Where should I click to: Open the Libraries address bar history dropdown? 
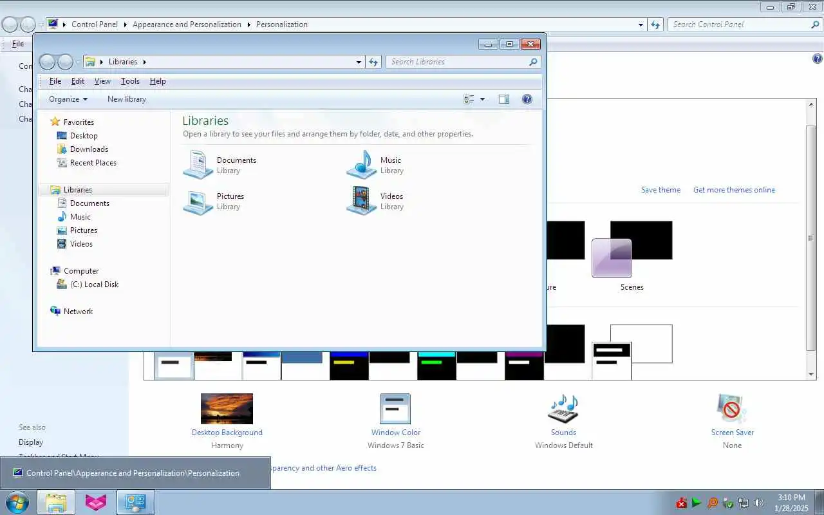[x=359, y=62]
